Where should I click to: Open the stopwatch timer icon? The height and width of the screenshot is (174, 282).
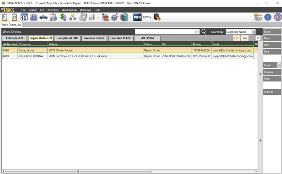pyautogui.click(x=114, y=17)
